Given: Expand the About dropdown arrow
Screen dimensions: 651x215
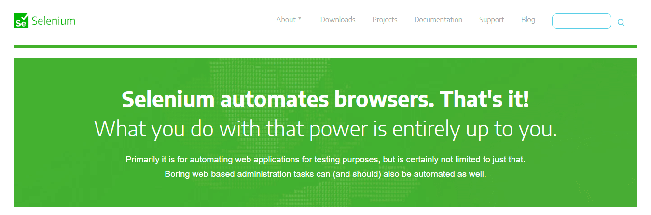Looking at the screenshot, I should point(300,19).
